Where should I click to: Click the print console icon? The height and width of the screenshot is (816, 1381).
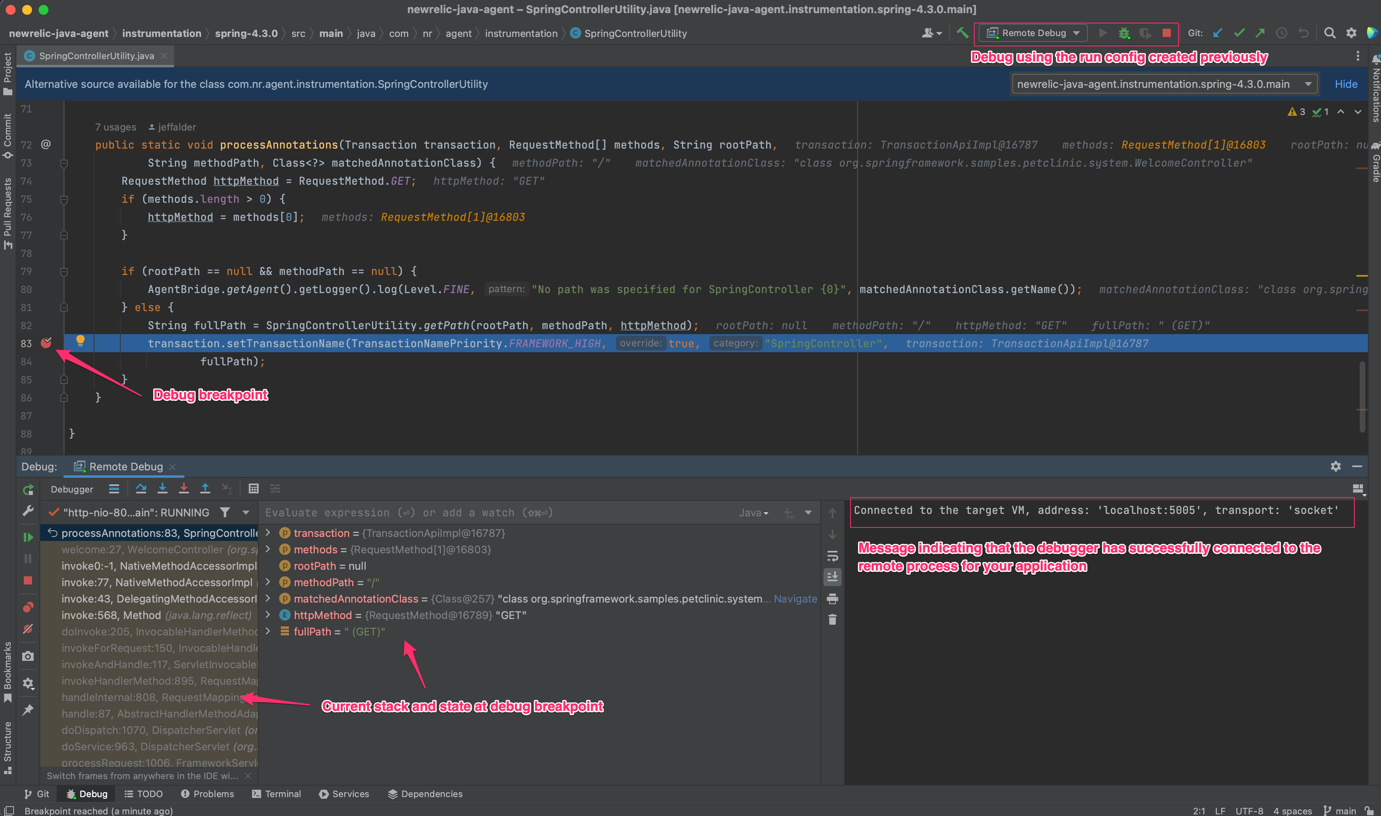(833, 598)
